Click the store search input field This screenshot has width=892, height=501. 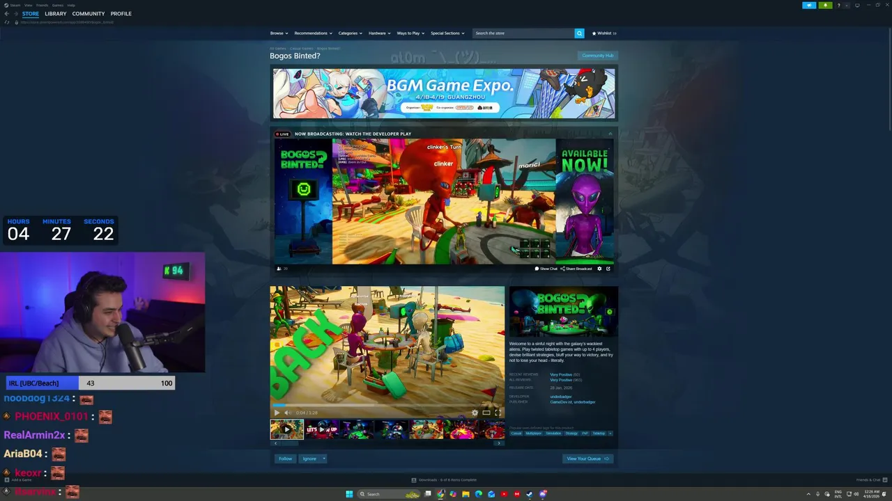click(523, 33)
